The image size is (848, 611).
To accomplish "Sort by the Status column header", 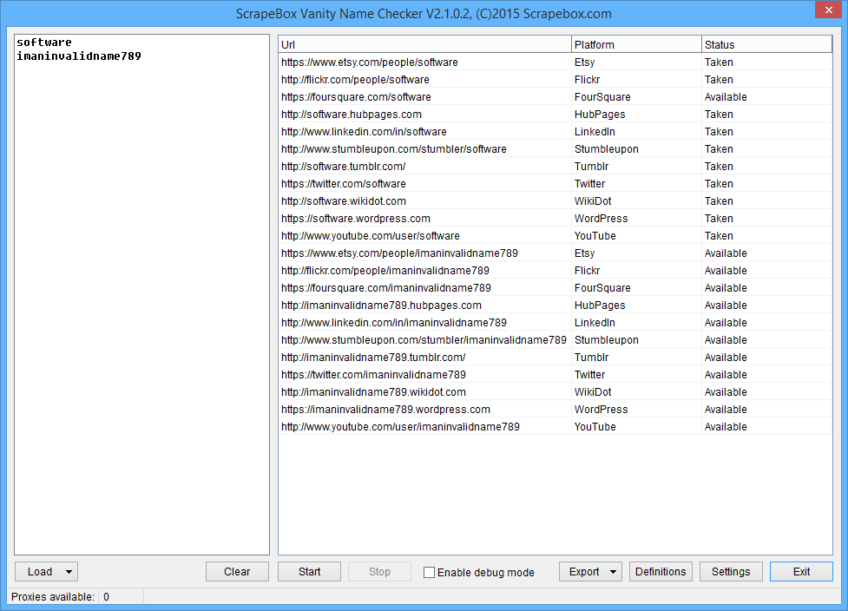I will pyautogui.click(x=766, y=45).
